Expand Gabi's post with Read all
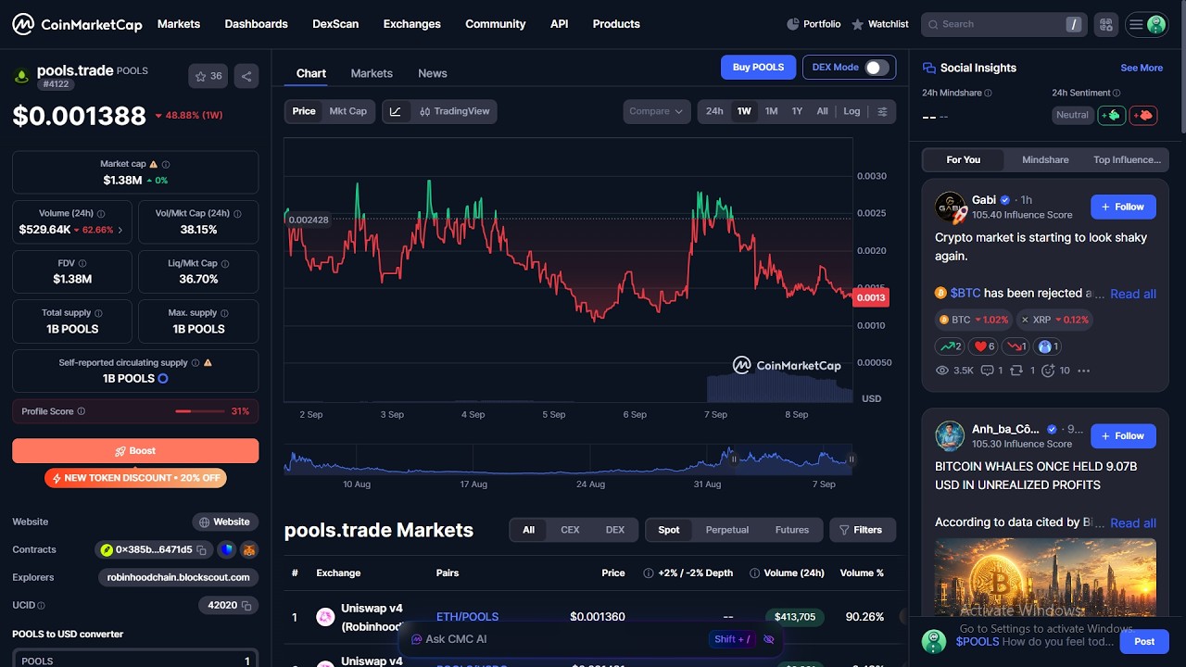The width and height of the screenshot is (1186, 667). pos(1132,294)
